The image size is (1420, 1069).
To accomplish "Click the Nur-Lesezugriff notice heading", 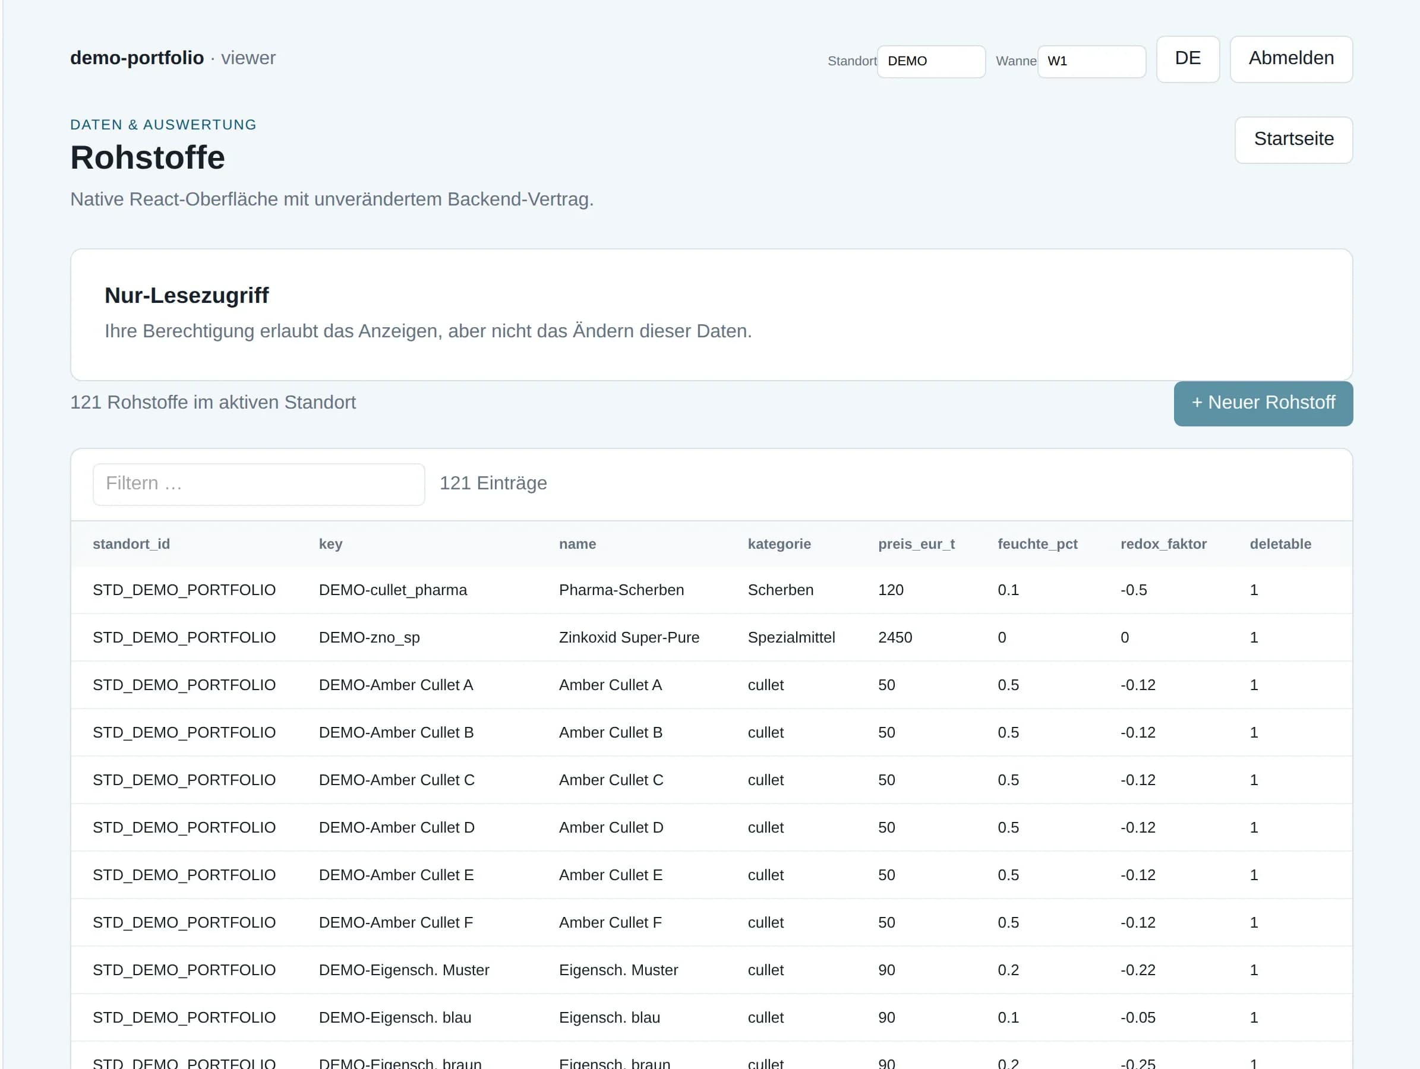I will (186, 295).
